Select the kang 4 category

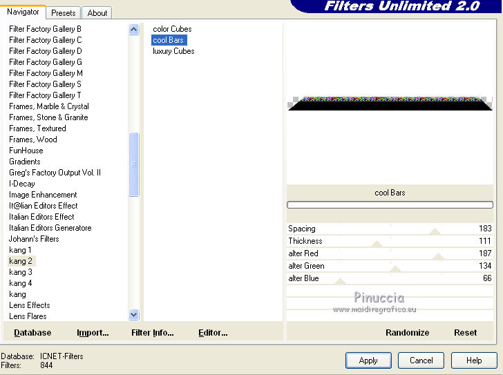click(x=21, y=283)
